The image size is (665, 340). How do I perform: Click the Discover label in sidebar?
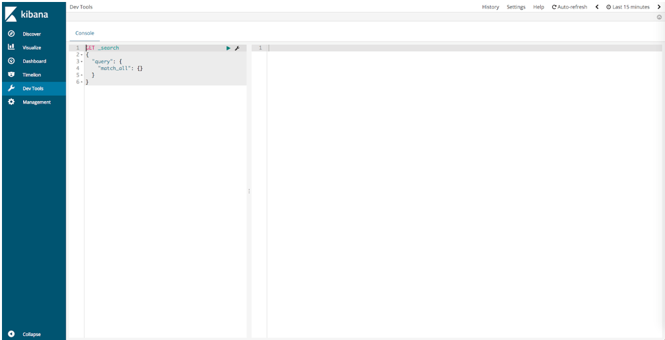pos(32,34)
